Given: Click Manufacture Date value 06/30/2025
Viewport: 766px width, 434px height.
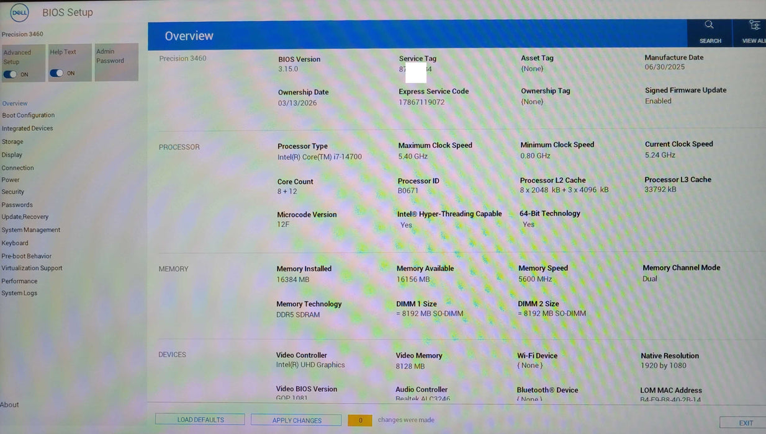Looking at the screenshot, I should tap(664, 68).
